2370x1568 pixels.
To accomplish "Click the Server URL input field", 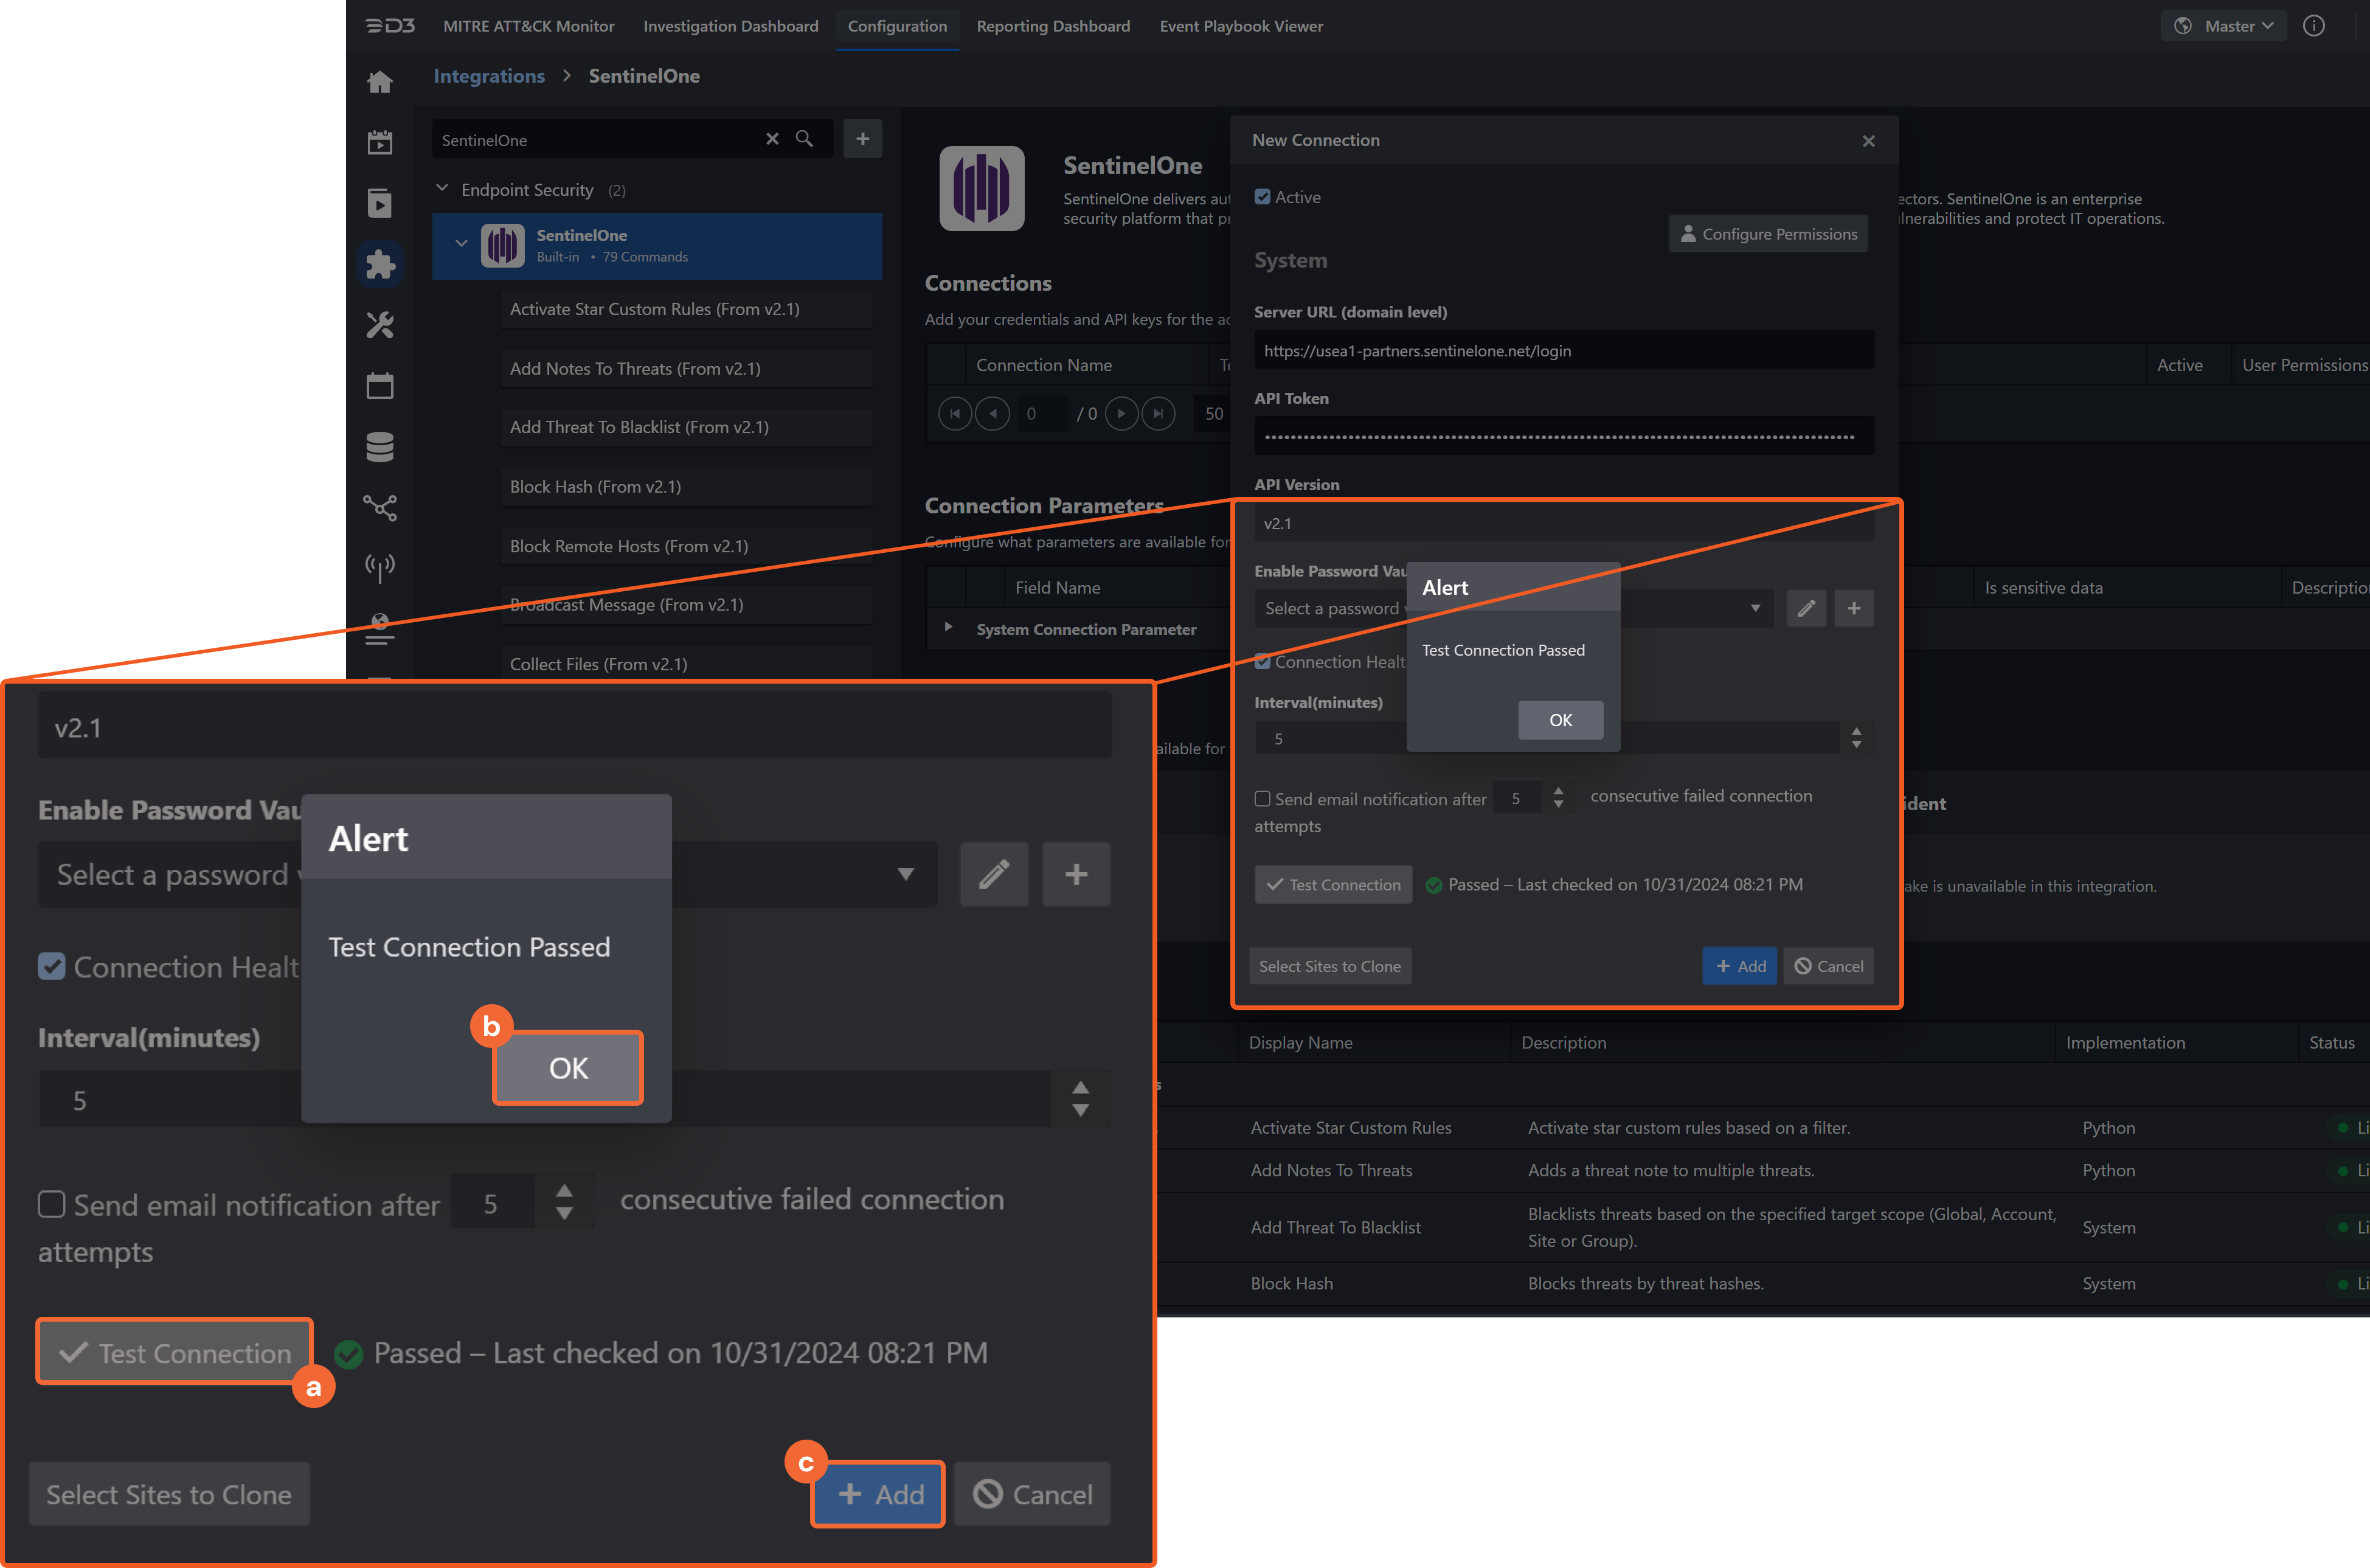I will click(x=1564, y=351).
